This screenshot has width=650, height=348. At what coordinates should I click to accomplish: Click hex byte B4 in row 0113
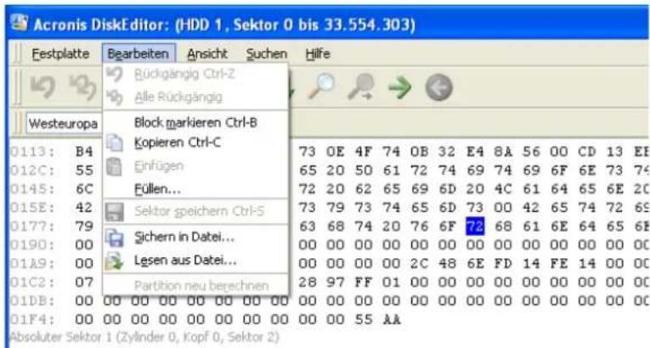click(84, 152)
